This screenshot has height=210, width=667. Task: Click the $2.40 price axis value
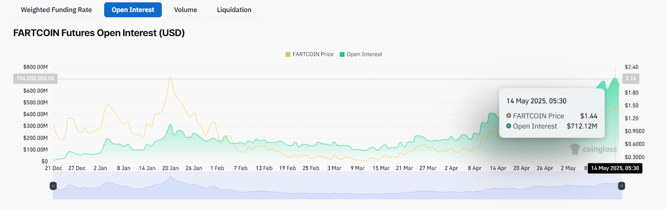pyautogui.click(x=632, y=67)
